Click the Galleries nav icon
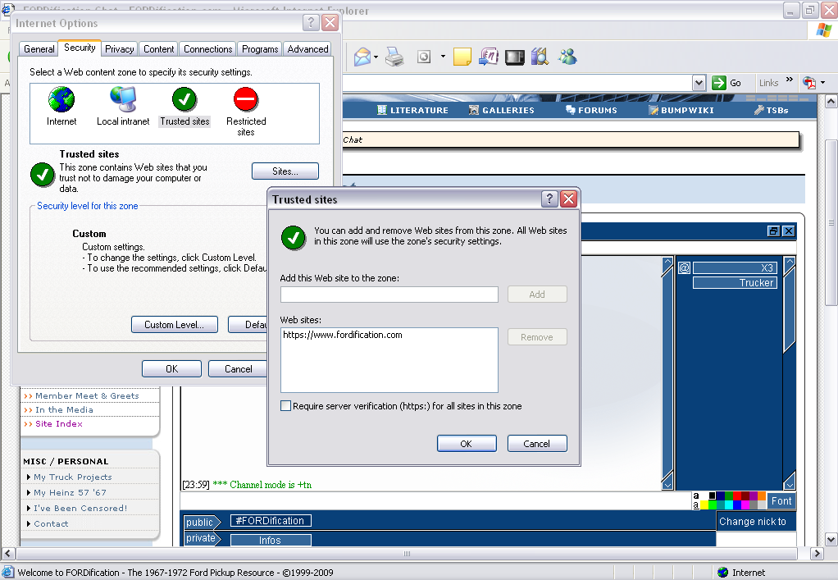 (473, 110)
